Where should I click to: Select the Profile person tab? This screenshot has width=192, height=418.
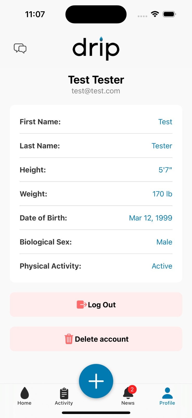coord(167,396)
